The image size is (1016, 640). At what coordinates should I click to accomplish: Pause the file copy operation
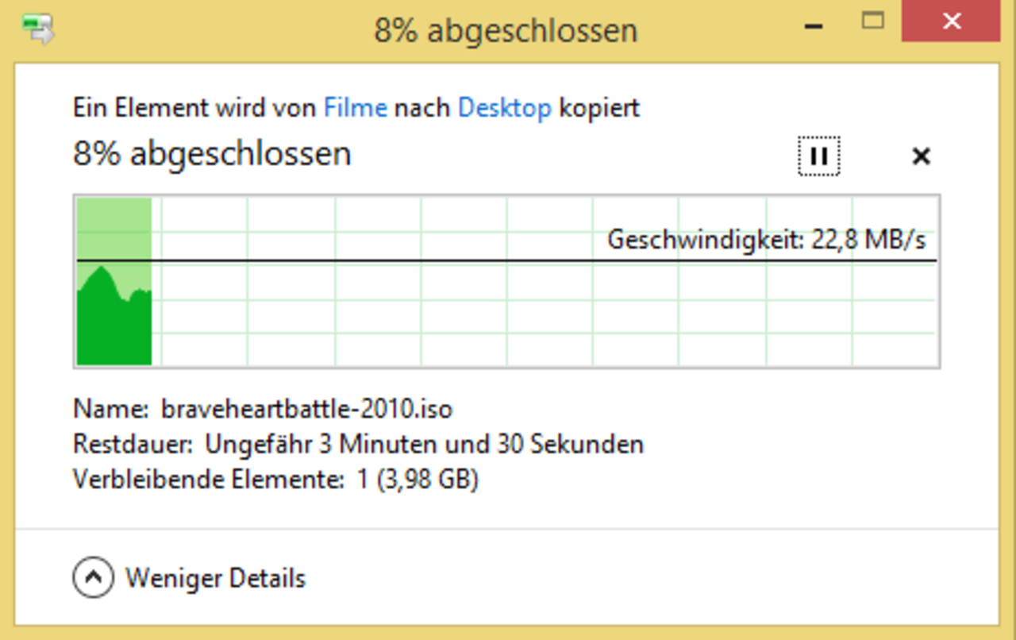[818, 156]
